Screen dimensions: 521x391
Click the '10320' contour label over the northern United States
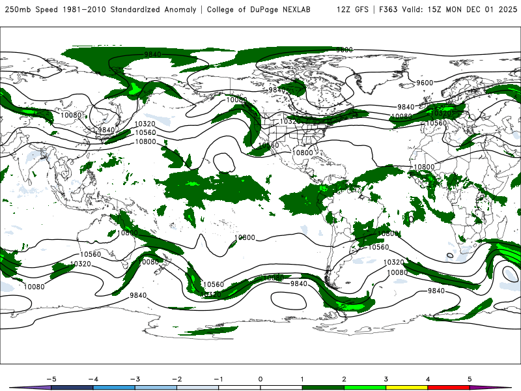point(290,121)
